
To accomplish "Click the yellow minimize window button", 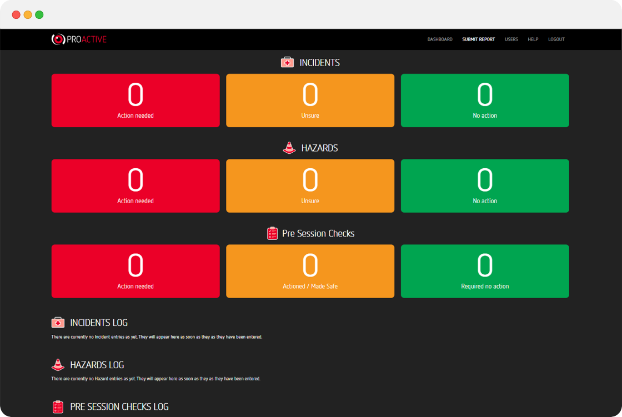I will [28, 14].
